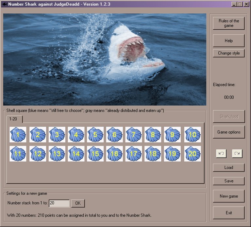
Task: Open the Help button
Action: point(229,41)
